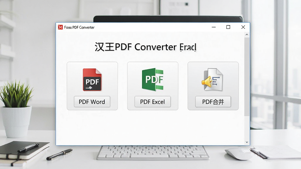Open the PDF Word button
This screenshot has width=301, height=169.
click(x=92, y=102)
